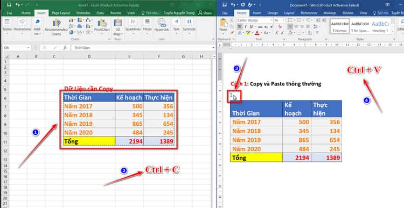The width and height of the screenshot is (404, 208).
Task: Insert a column chart in Excel
Action: pos(71,20)
